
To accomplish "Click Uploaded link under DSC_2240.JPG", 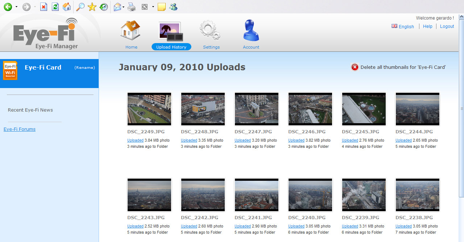I will tap(296, 226).
